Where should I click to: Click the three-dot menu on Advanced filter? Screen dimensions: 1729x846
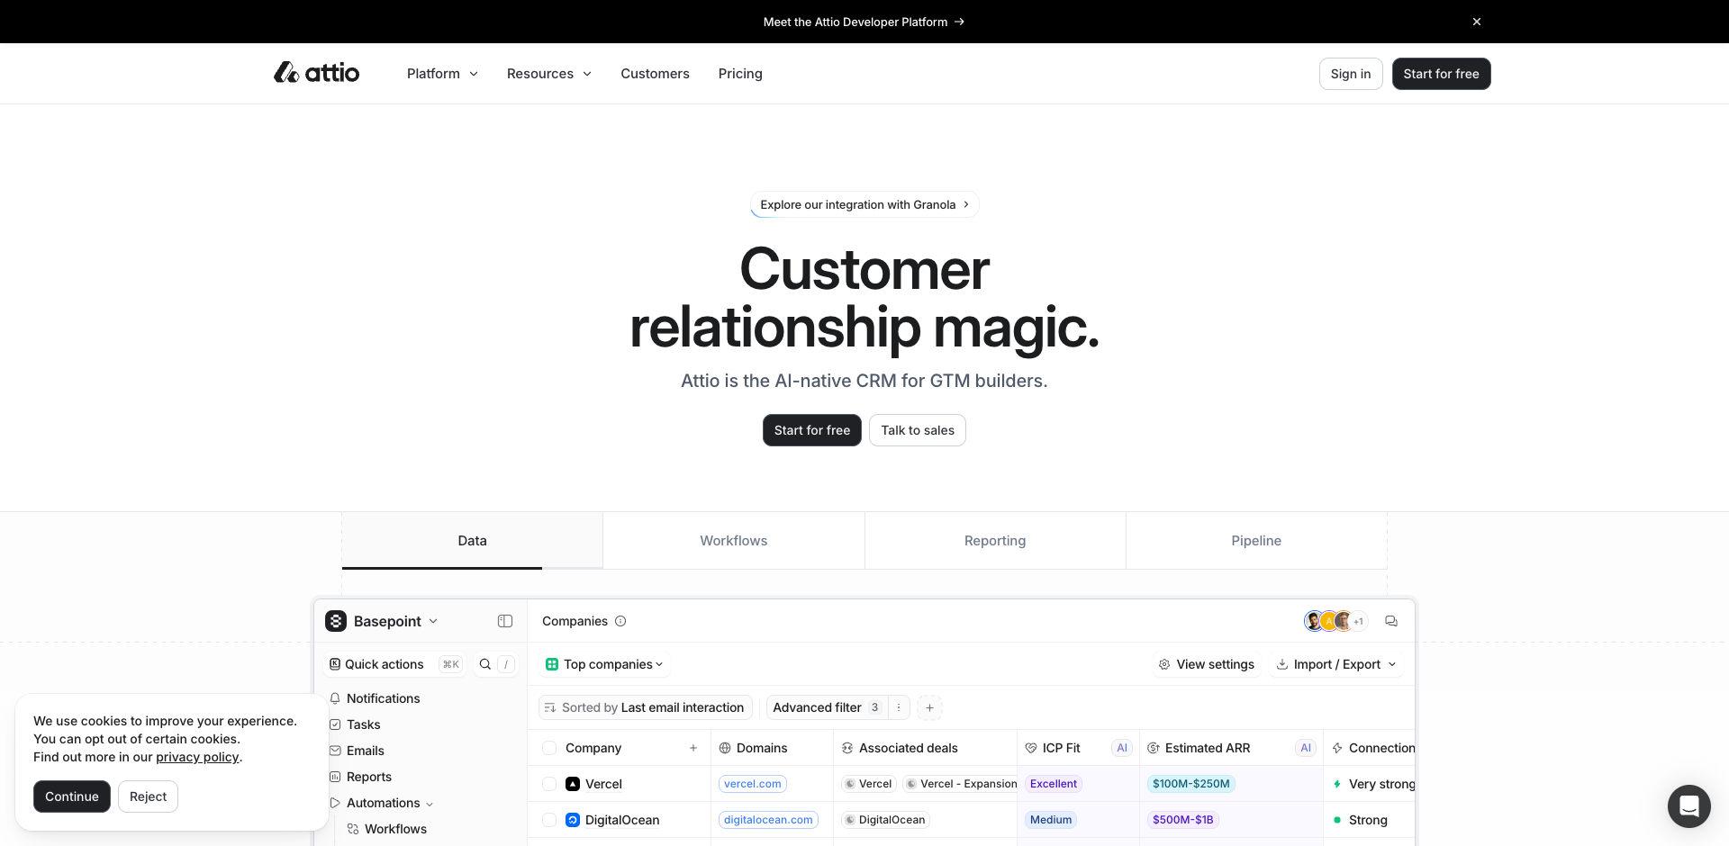[899, 707]
